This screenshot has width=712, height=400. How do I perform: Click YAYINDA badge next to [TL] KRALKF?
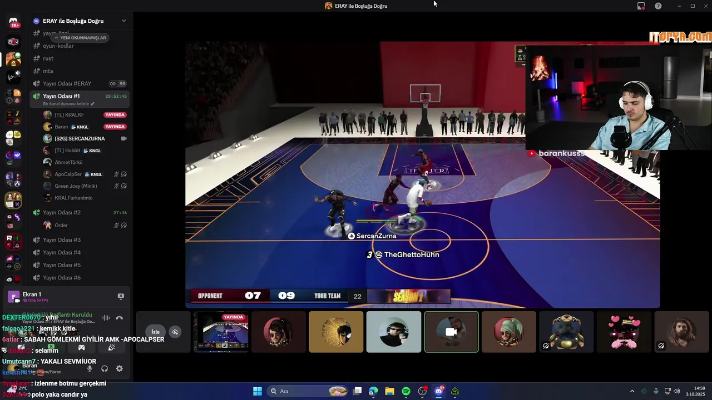(115, 115)
